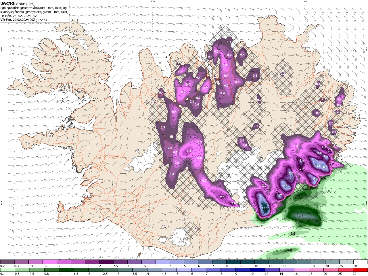Click the 15W longitude label
This screenshot has height=276, width=368.
pyautogui.click(x=304, y=1)
